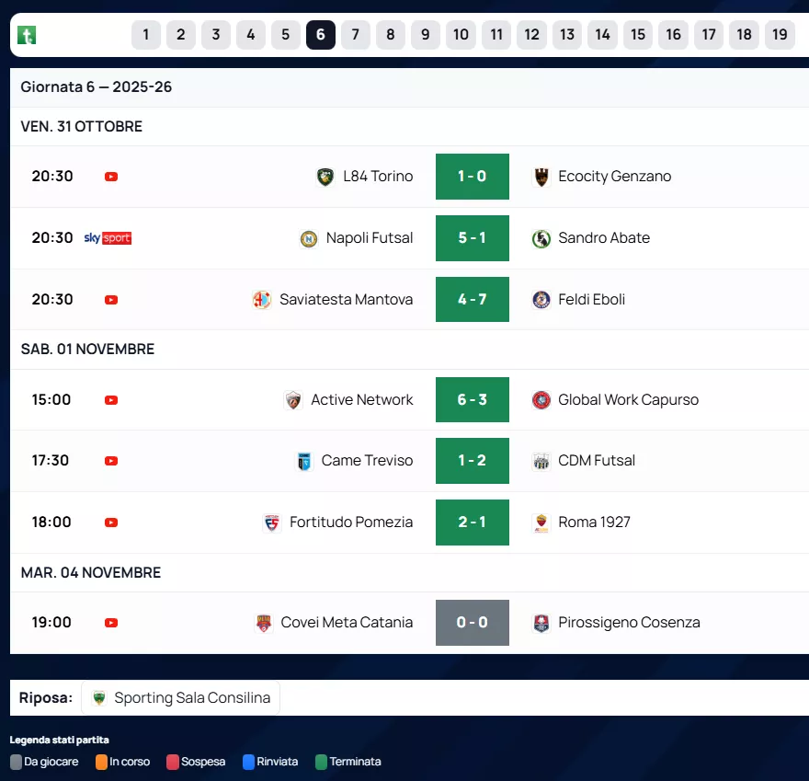Click the 0 - 0 Catania-Cosenza score box
809x781 pixels.
472,623
